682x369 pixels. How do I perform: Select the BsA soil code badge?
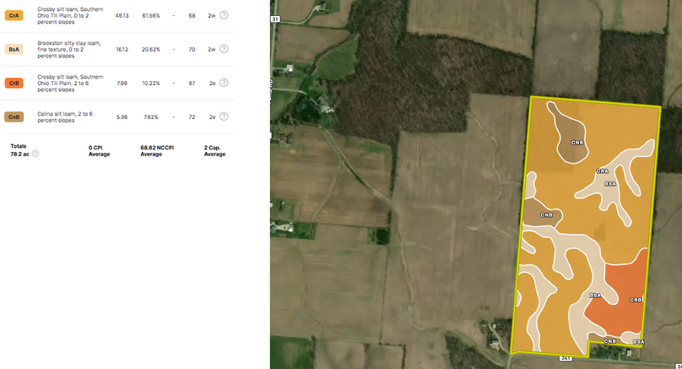(x=14, y=49)
